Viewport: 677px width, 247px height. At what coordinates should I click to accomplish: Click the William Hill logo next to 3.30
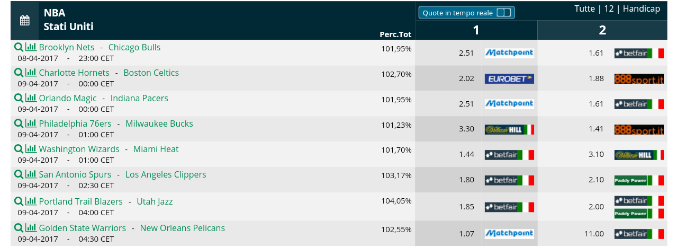point(509,129)
